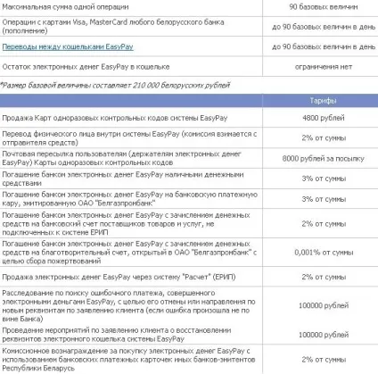Viewport: 378px width, 374px height.
Task: Click 'Погашение банком ... наличными денежными средствами' row
Action: pos(123,179)
